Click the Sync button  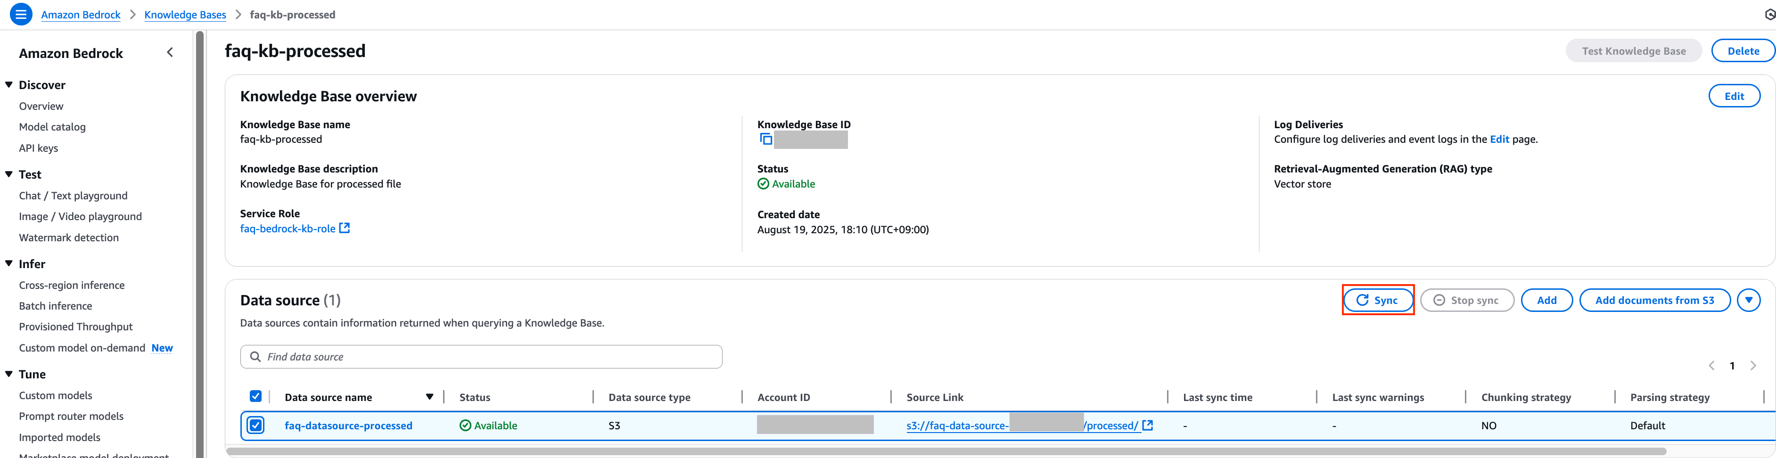1378,300
